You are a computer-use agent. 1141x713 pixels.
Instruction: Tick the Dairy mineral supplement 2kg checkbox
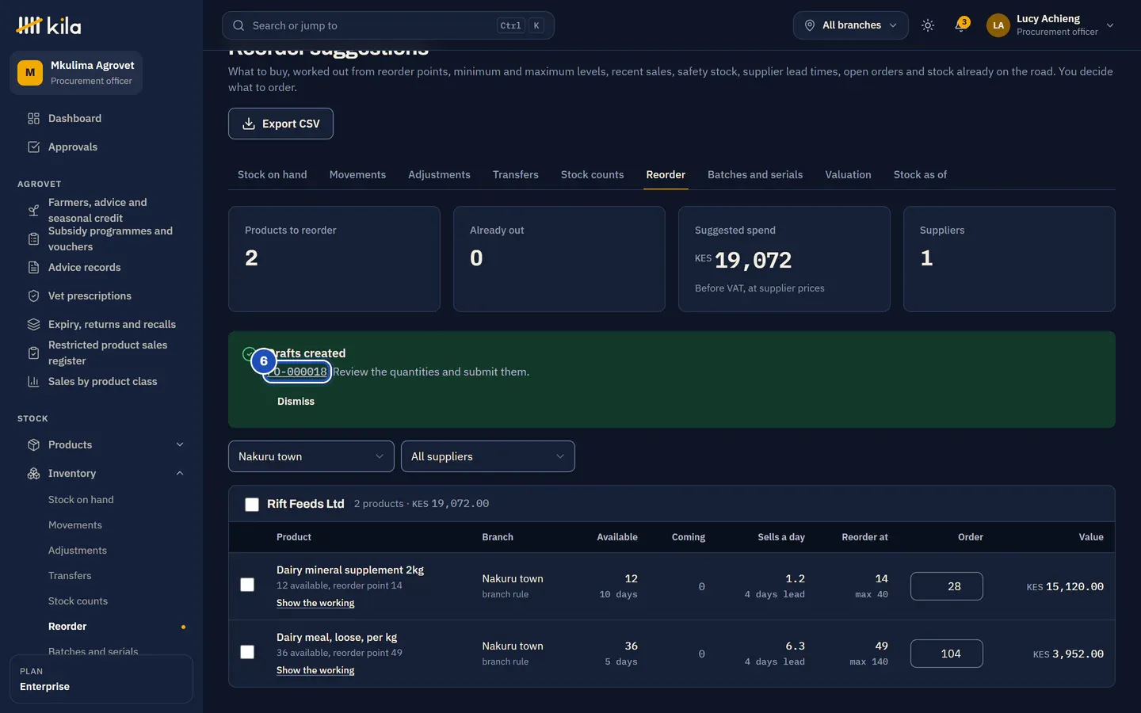[247, 585]
